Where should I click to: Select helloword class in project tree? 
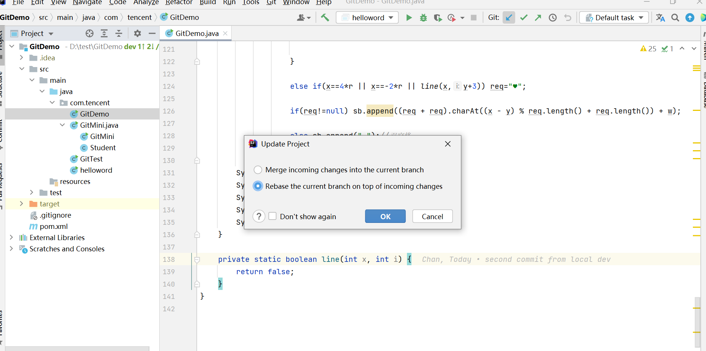pos(96,170)
